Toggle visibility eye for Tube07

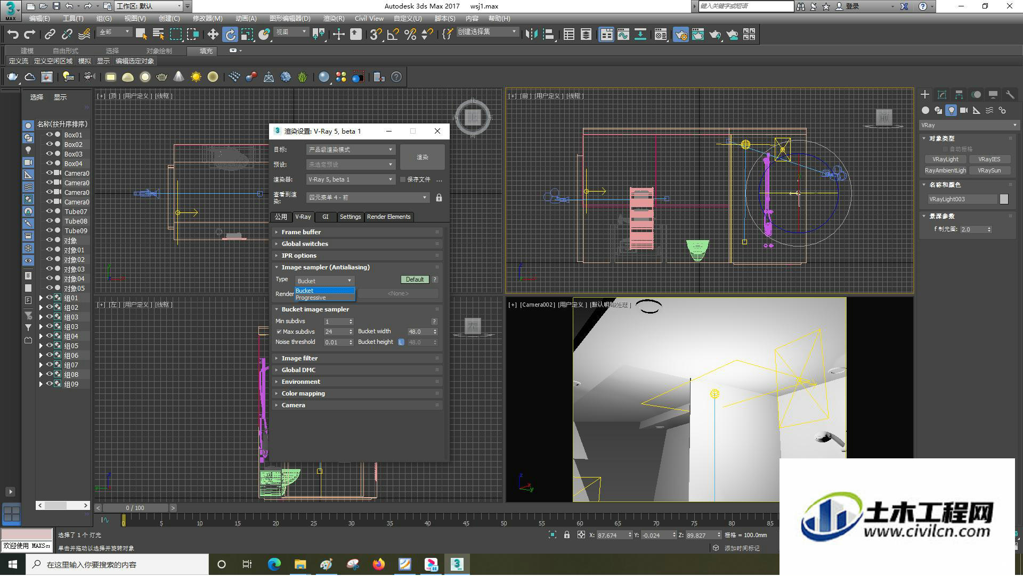pyautogui.click(x=49, y=211)
